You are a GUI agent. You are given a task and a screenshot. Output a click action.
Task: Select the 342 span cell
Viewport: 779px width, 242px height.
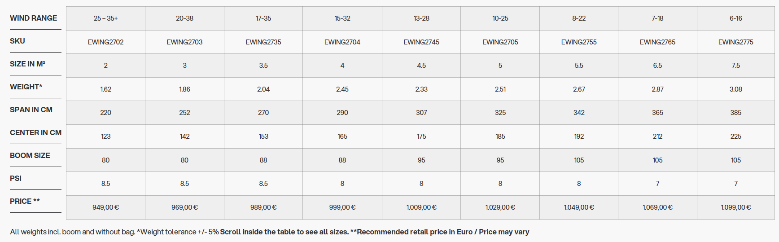tap(579, 113)
